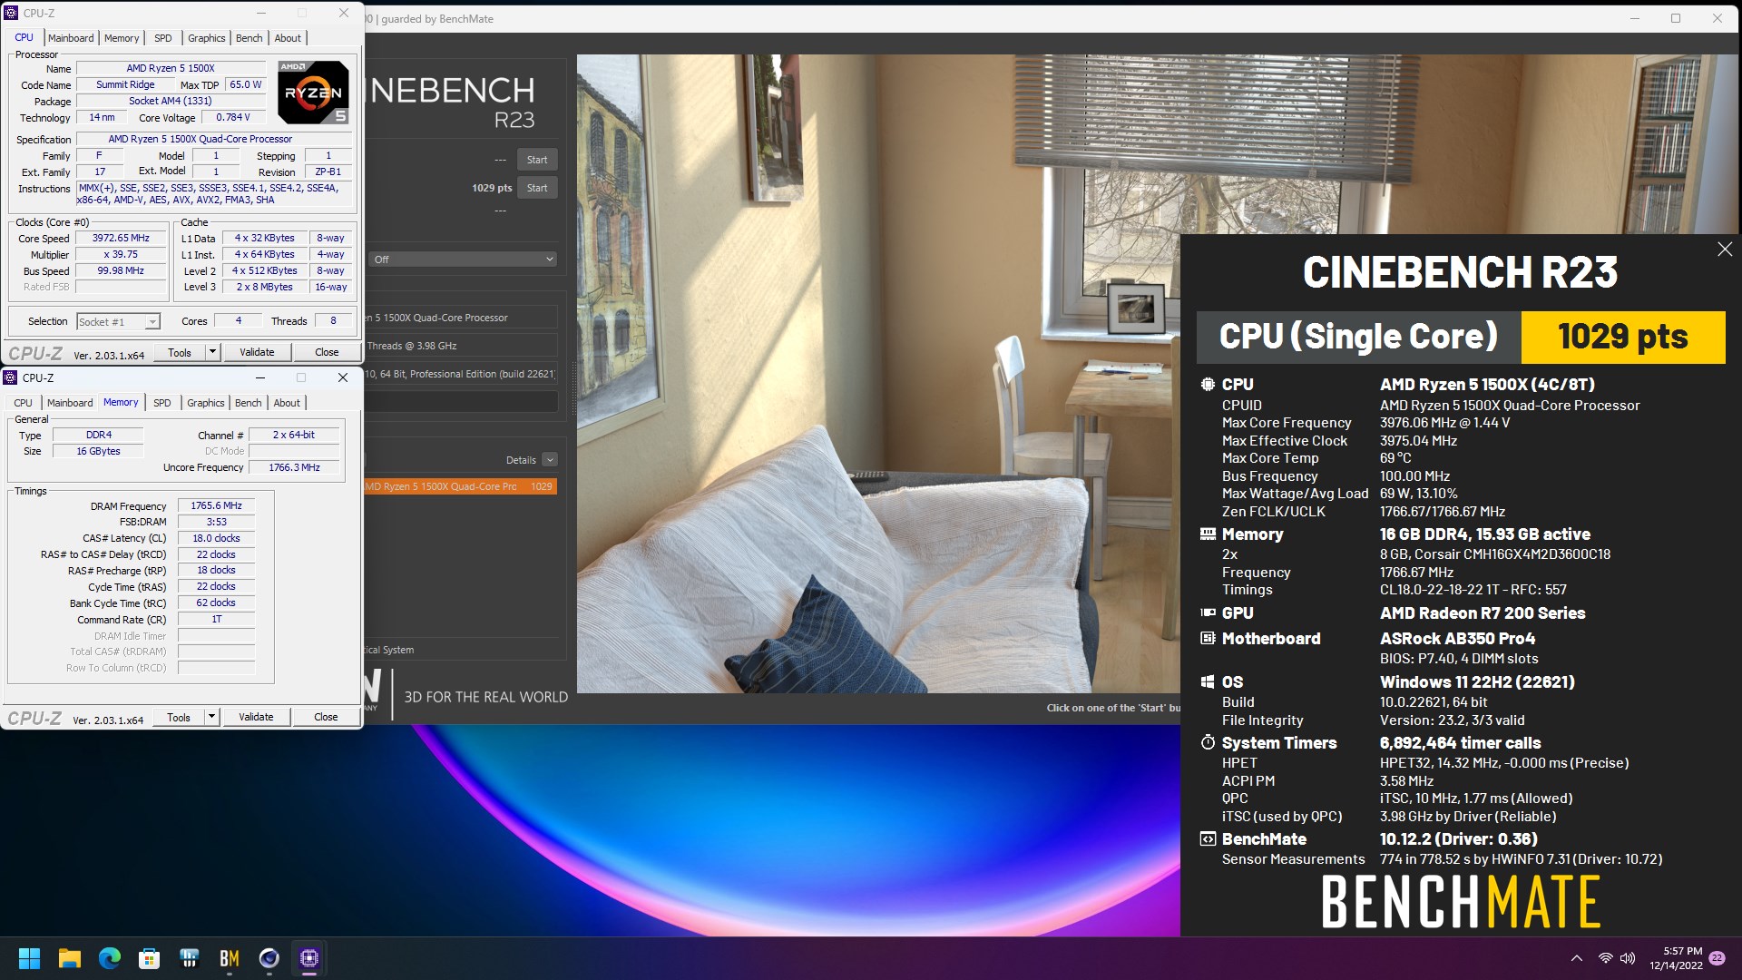This screenshot has height=980, width=1742.
Task: Click Tools button in bottom CPU-Z window
Action: click(x=179, y=717)
